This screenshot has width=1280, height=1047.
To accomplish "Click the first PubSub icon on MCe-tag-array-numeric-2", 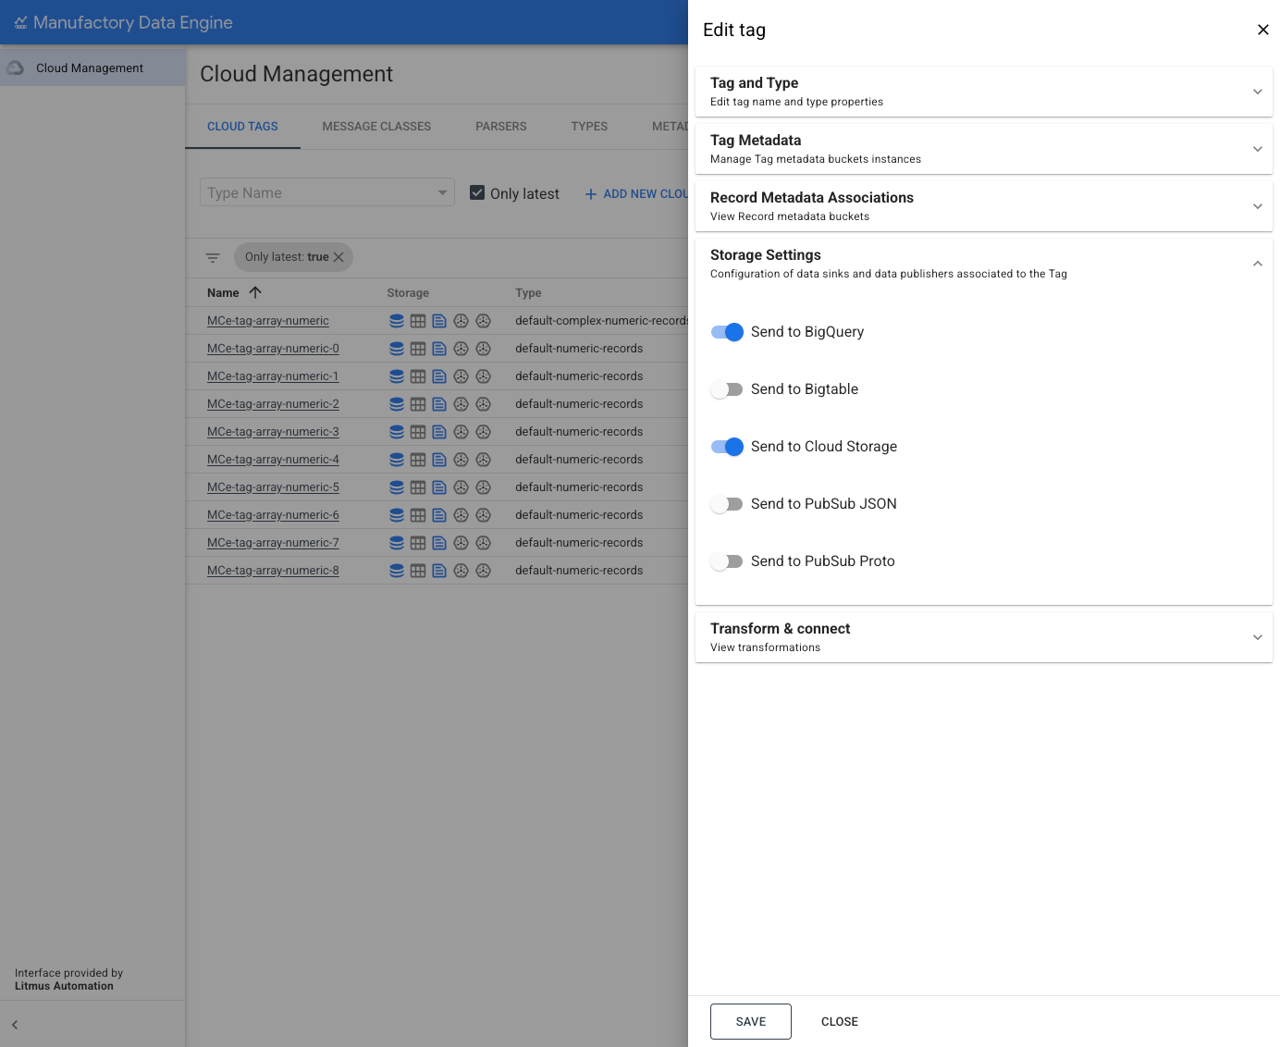I will coord(461,404).
